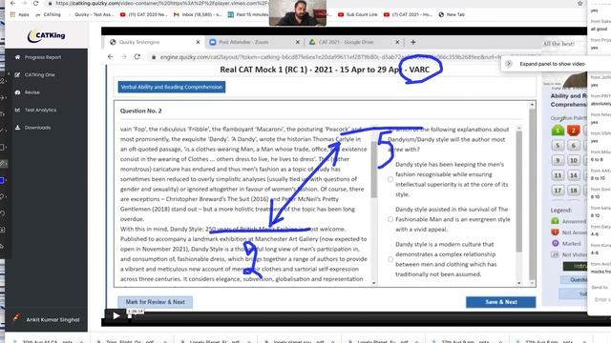This screenshot has width=611, height=343.
Task: Go to question 1 in the palette
Action: click(558, 131)
